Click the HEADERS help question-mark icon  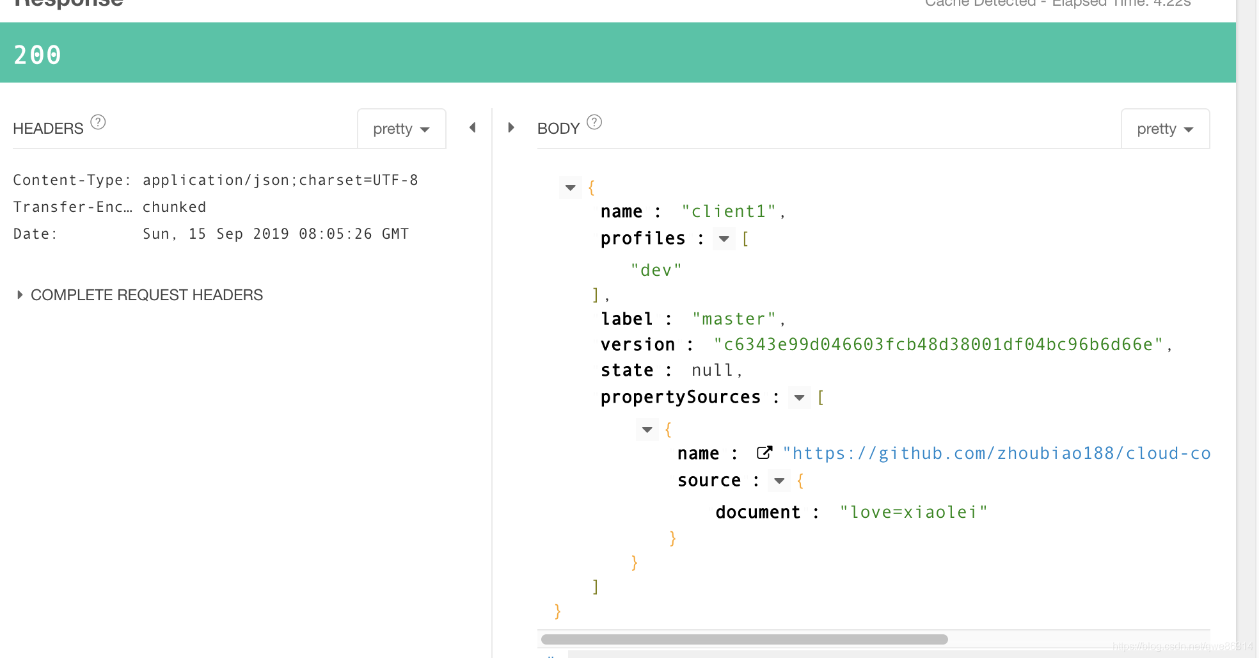click(98, 122)
